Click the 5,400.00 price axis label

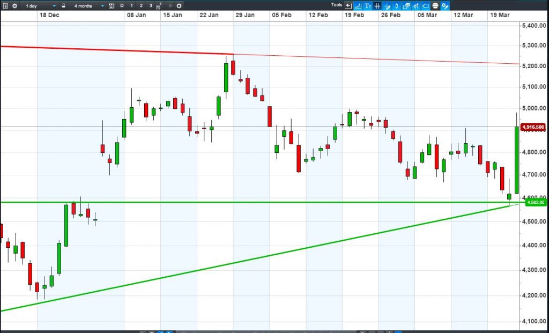pos(533,26)
